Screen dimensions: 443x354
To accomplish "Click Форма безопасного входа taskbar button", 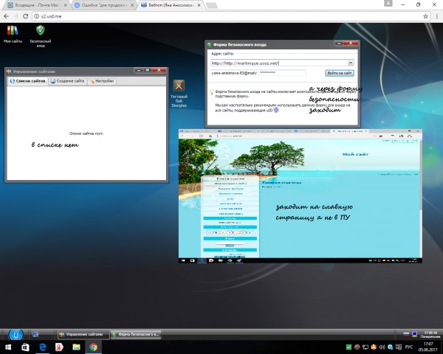I will pyautogui.click(x=136, y=335).
